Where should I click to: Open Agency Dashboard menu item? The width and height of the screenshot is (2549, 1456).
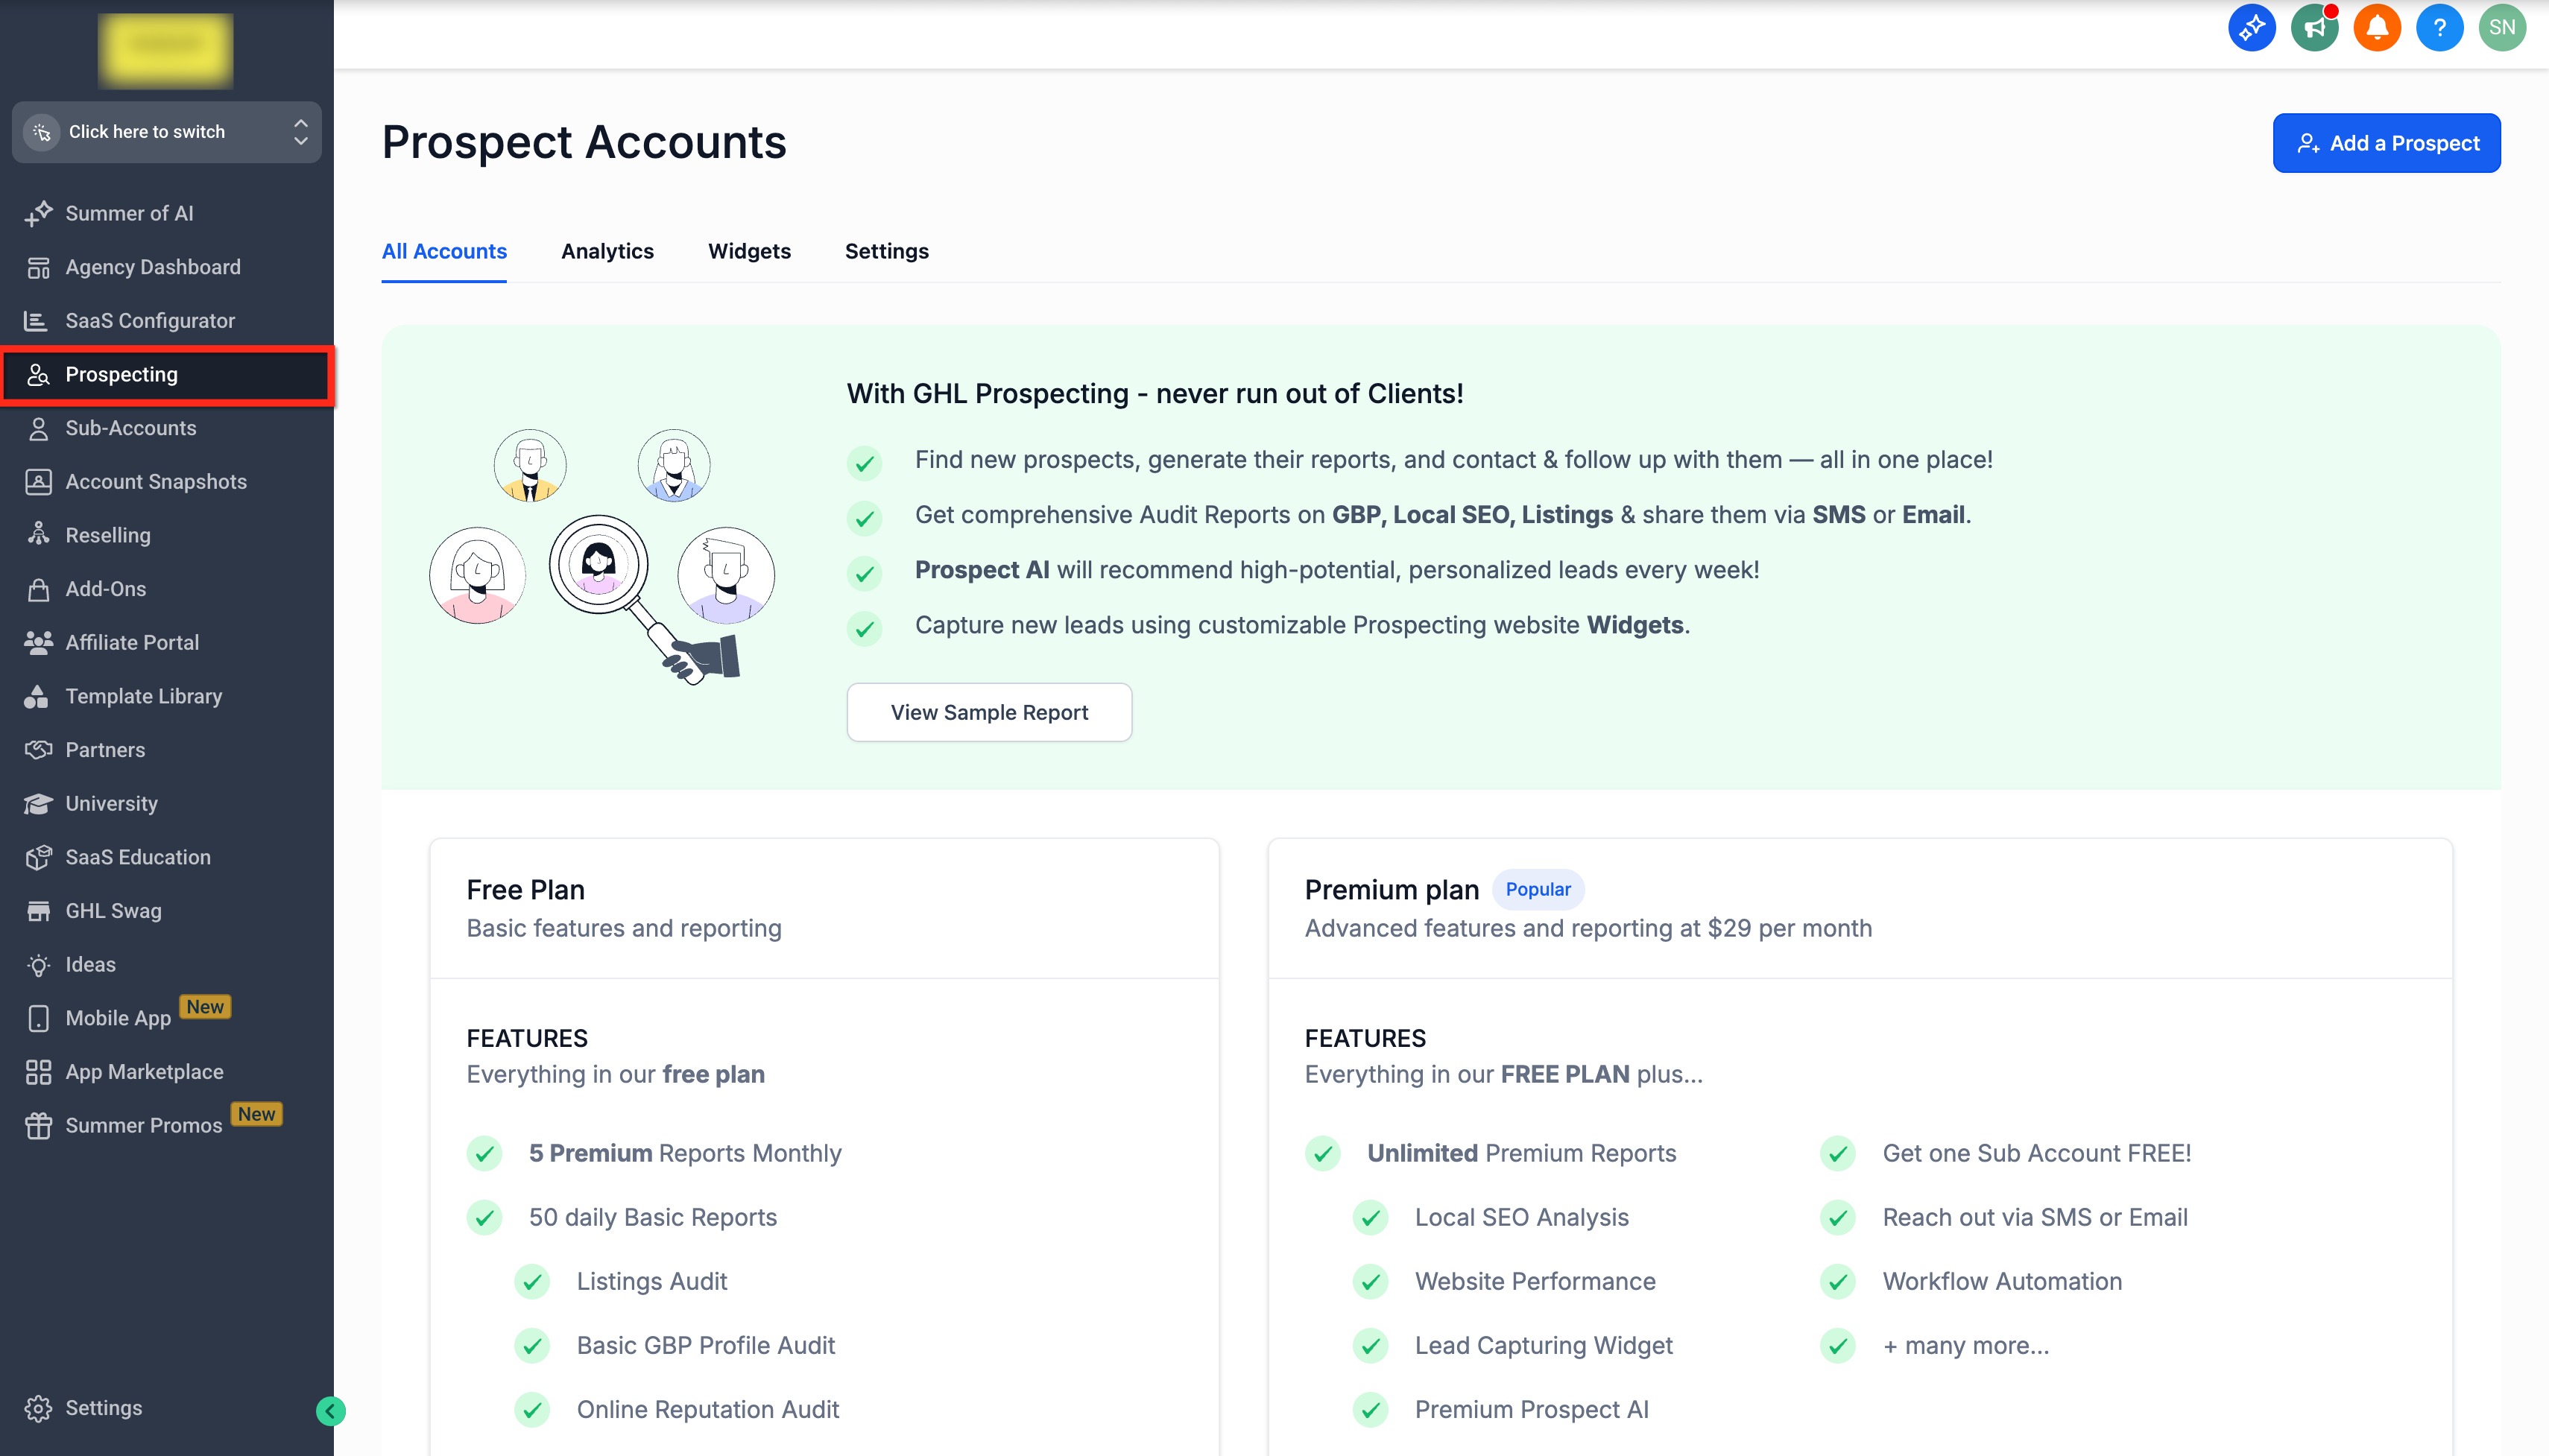coord(153,267)
